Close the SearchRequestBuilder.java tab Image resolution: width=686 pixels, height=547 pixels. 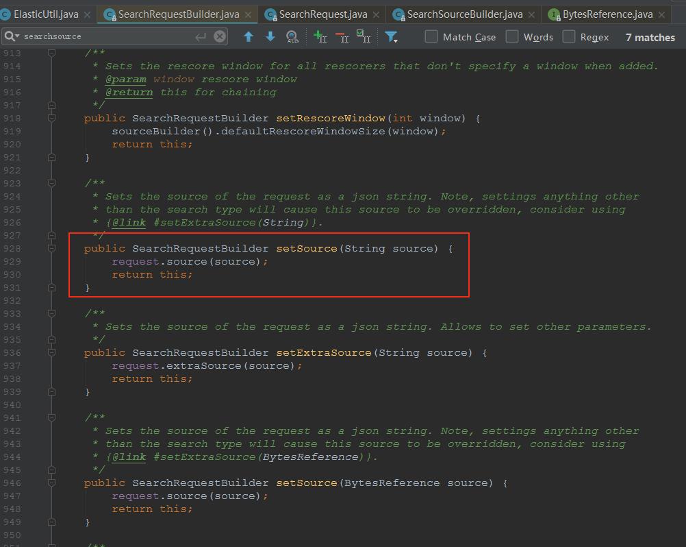pyautogui.click(x=248, y=15)
